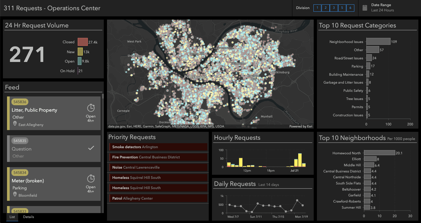Toggle the Division 3 filter
Viewport: 421px width, 223px height.
pyautogui.click(x=334, y=8)
